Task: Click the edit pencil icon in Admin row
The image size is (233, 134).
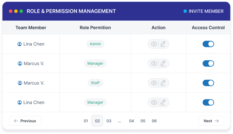Action: pos(163,44)
